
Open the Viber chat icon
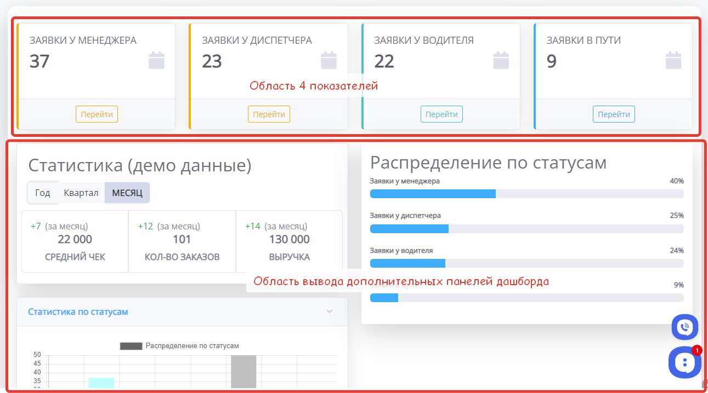pos(685,327)
